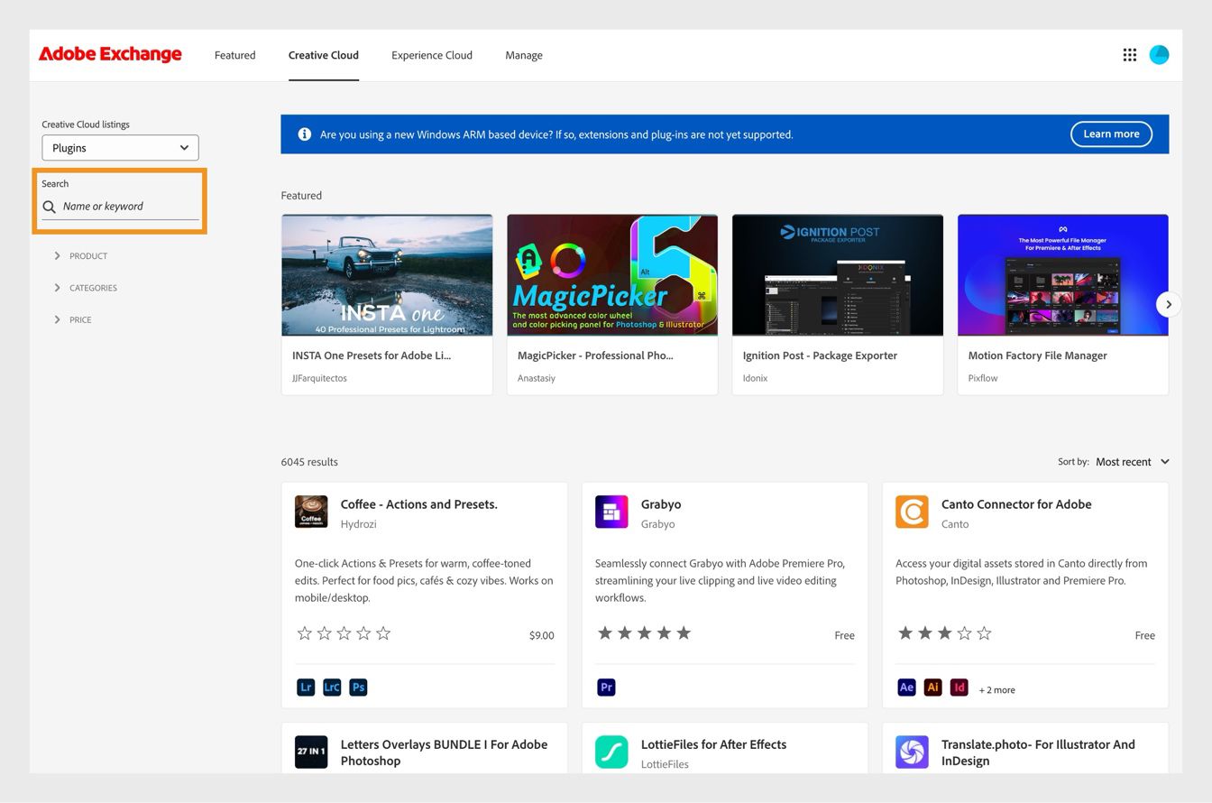Click the '+2 more' link on Canto Connector card
The height and width of the screenshot is (803, 1212).
(x=996, y=689)
